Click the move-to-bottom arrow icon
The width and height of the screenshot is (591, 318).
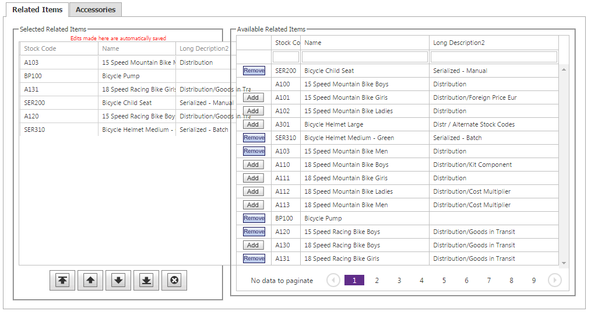click(x=146, y=280)
